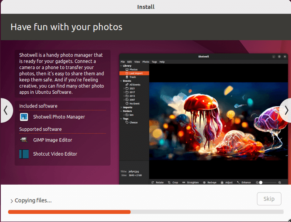Collapse the Events section in Shotwell
291x222 pixels.
tap(121, 81)
